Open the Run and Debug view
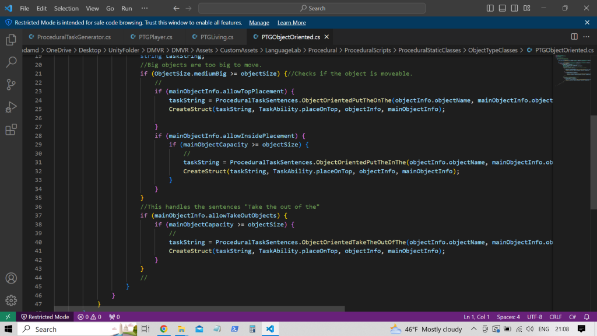Viewport: 597px width, 336px height. (x=11, y=107)
